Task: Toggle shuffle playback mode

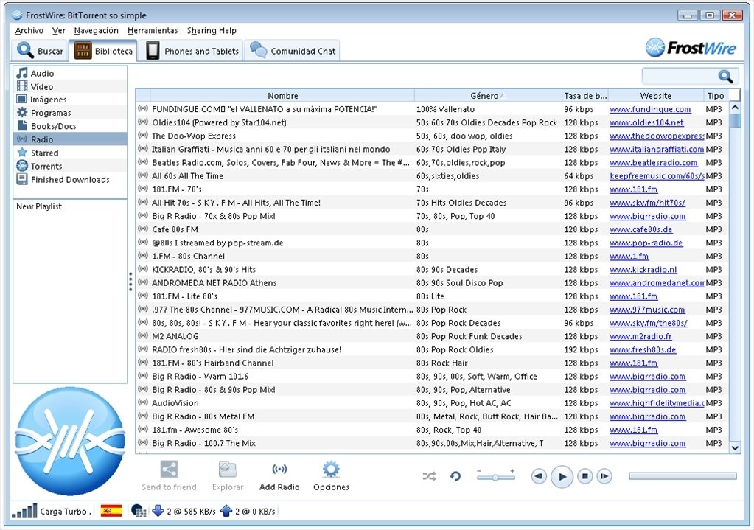Action: pyautogui.click(x=429, y=476)
